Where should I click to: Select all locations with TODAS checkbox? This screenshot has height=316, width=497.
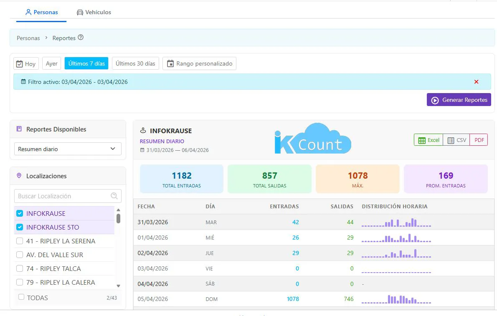tap(21, 297)
